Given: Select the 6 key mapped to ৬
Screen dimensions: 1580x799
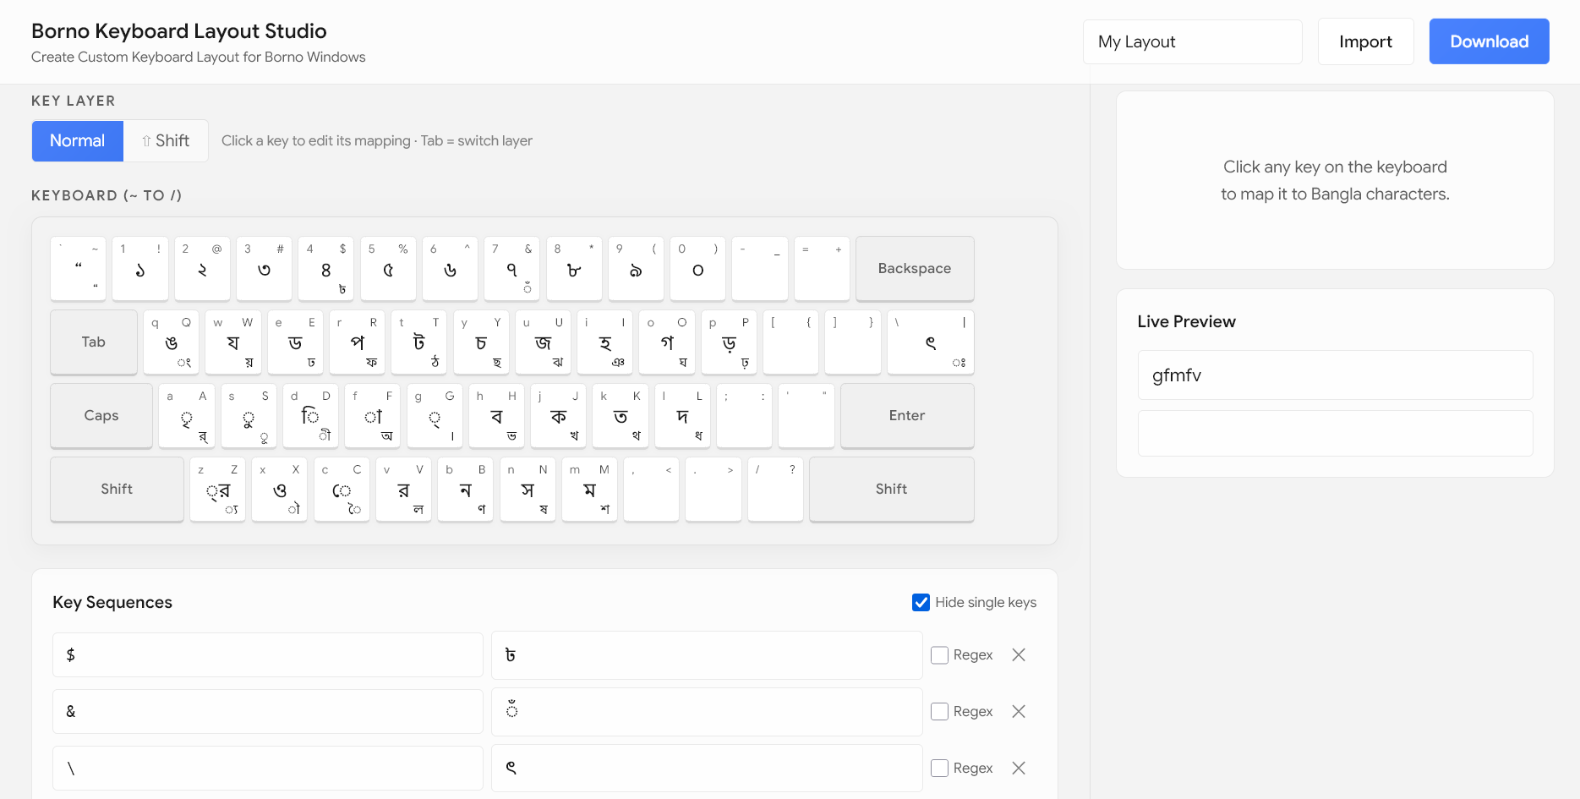Looking at the screenshot, I should [x=450, y=269].
